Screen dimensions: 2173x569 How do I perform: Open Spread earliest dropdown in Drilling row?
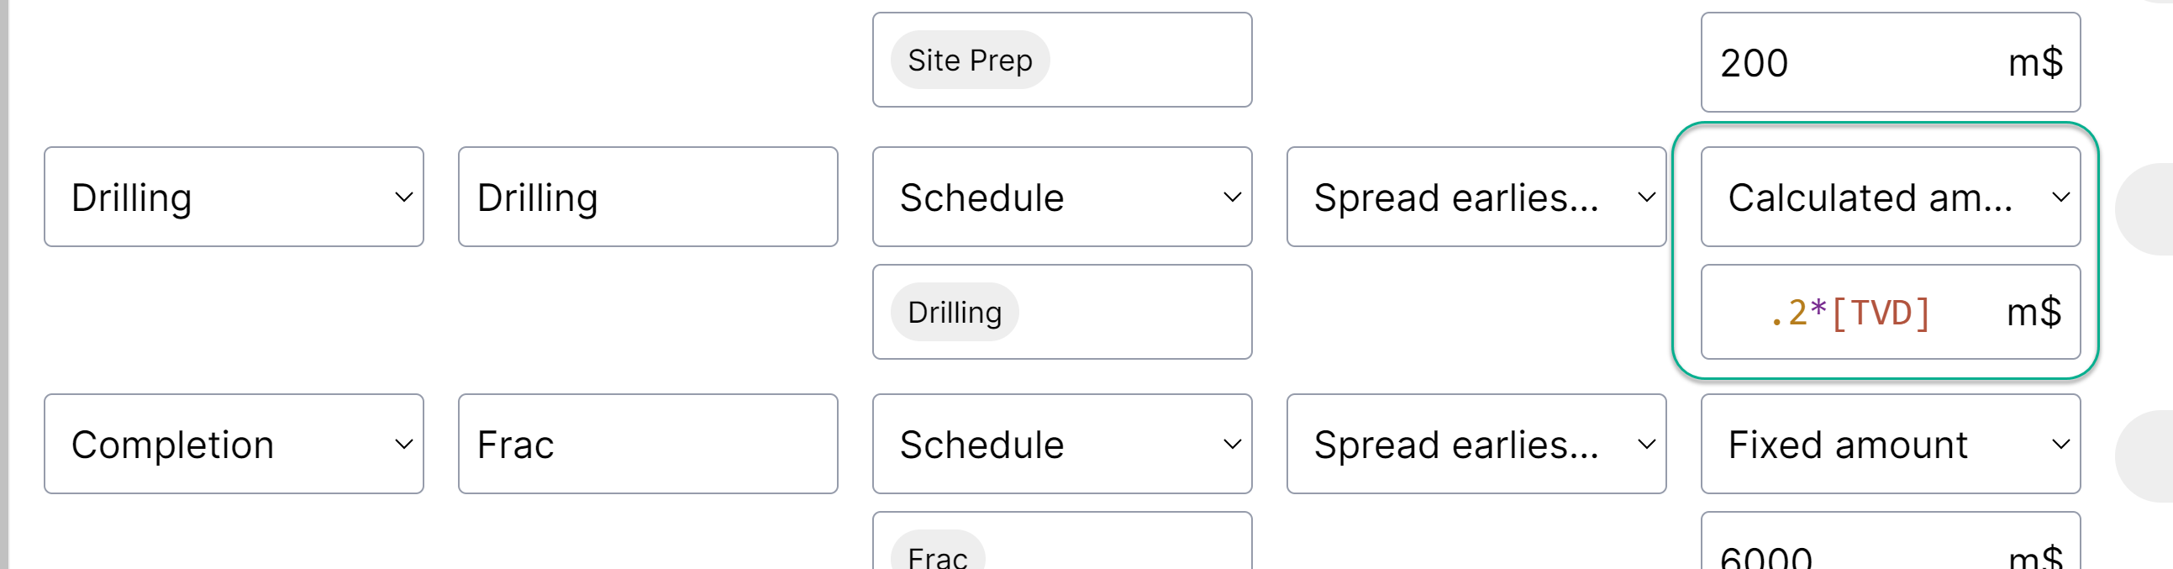point(1476,197)
